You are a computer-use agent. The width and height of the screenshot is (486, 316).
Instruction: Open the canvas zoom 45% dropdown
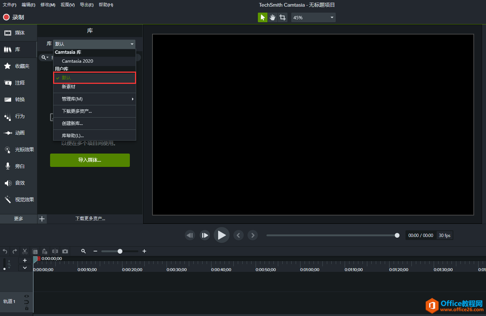pos(313,17)
